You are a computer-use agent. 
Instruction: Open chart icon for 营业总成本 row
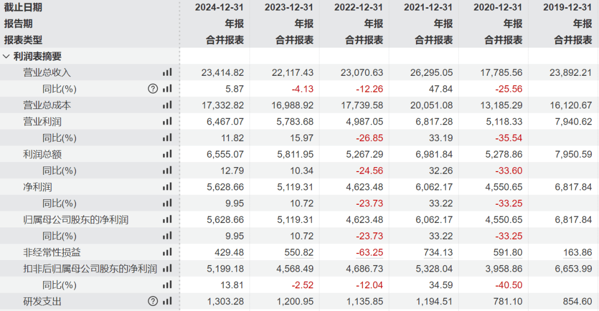click(x=167, y=105)
